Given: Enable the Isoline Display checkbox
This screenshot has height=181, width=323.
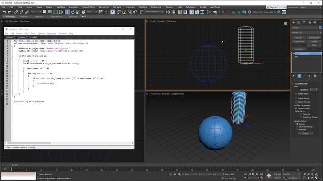Looking at the screenshot, I should [x=296, y=99].
